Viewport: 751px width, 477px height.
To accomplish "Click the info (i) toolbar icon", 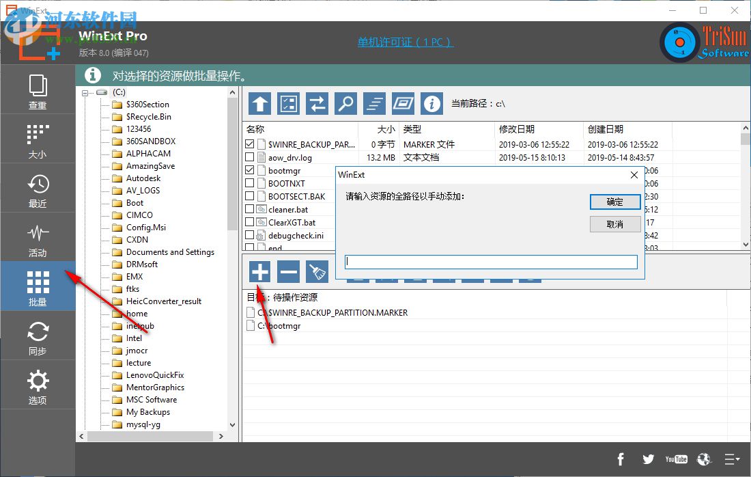I will [x=431, y=103].
